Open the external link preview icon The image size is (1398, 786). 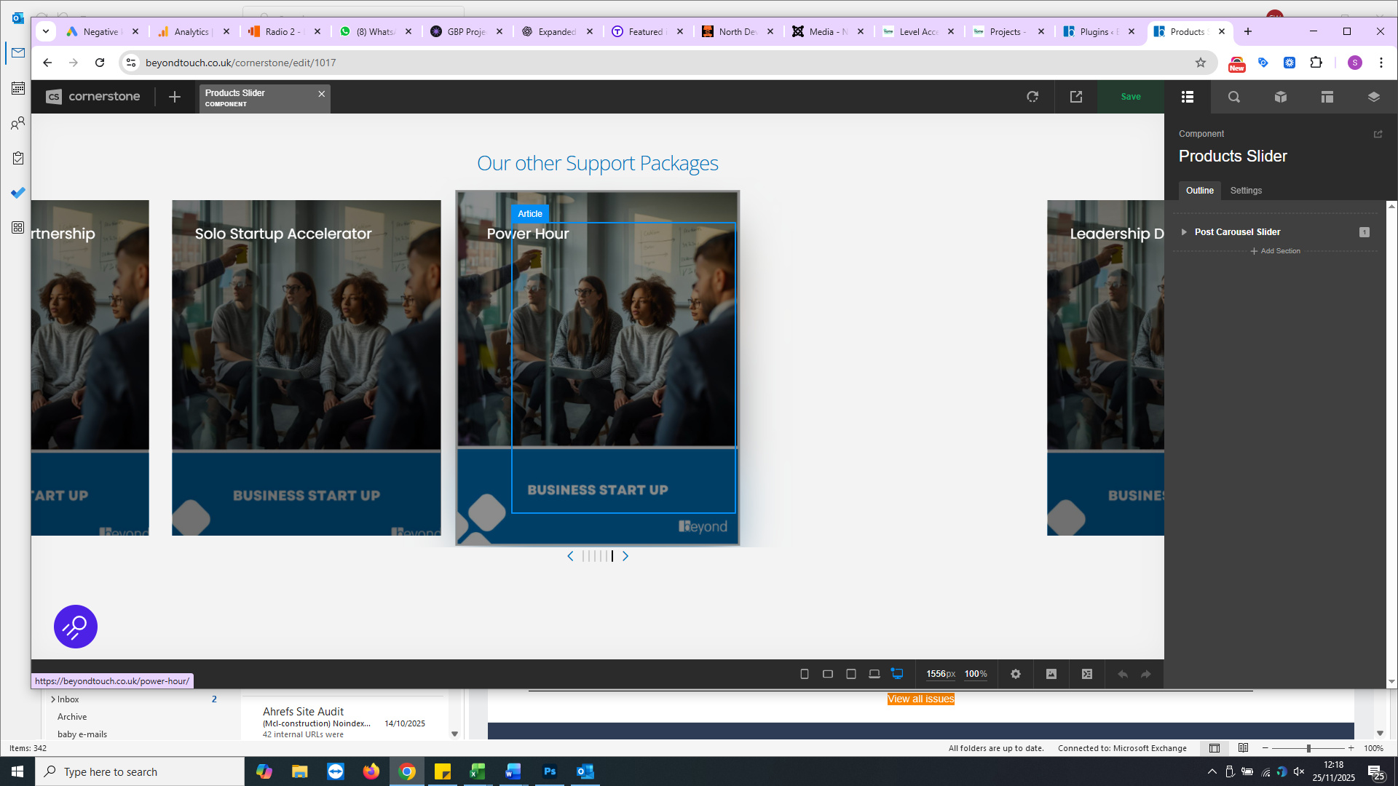coord(1076,97)
